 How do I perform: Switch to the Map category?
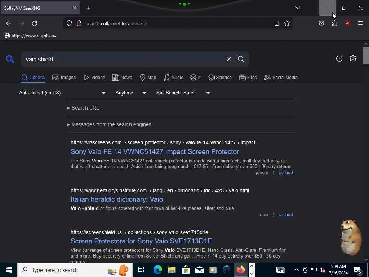click(x=148, y=78)
